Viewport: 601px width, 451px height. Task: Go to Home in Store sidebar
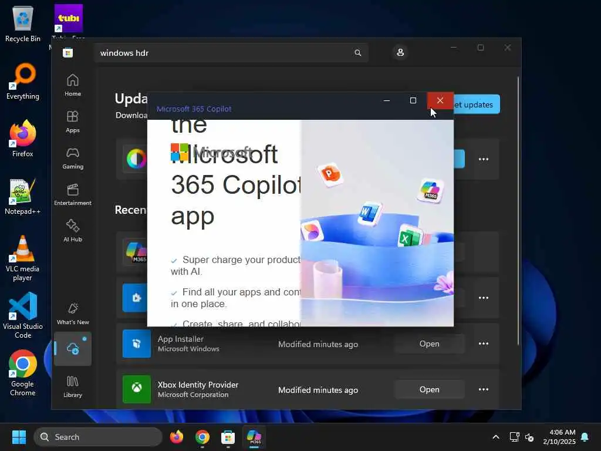point(72,85)
